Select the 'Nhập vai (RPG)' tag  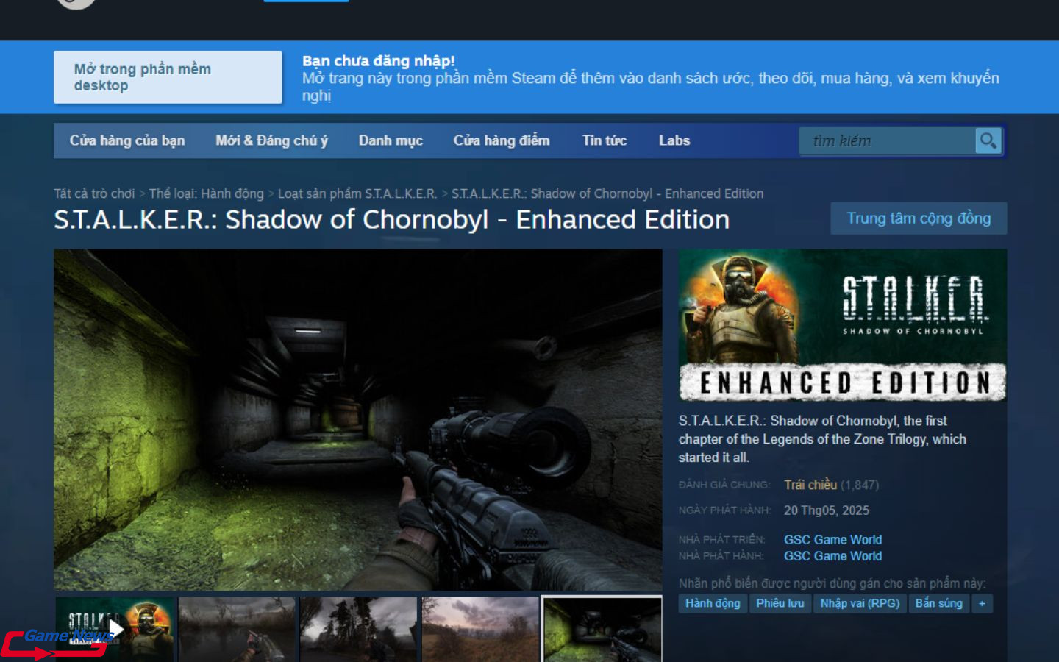(860, 603)
